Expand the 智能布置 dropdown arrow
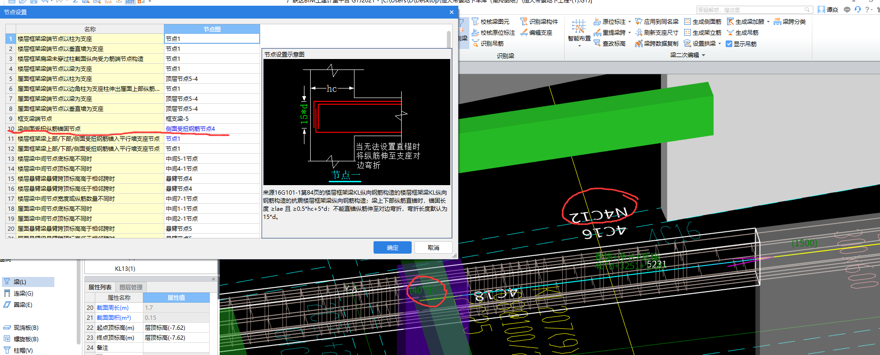Viewport: 880px width, 355px height. click(x=579, y=46)
